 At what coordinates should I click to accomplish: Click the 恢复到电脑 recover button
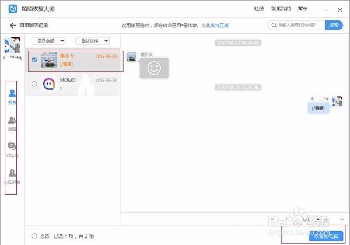click(x=326, y=236)
